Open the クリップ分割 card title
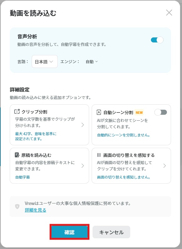 pos(35,112)
